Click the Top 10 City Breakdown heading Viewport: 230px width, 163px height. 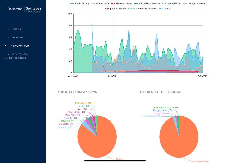click(x=77, y=92)
